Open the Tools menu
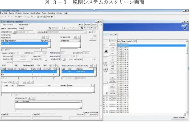 click(x=44, y=13)
